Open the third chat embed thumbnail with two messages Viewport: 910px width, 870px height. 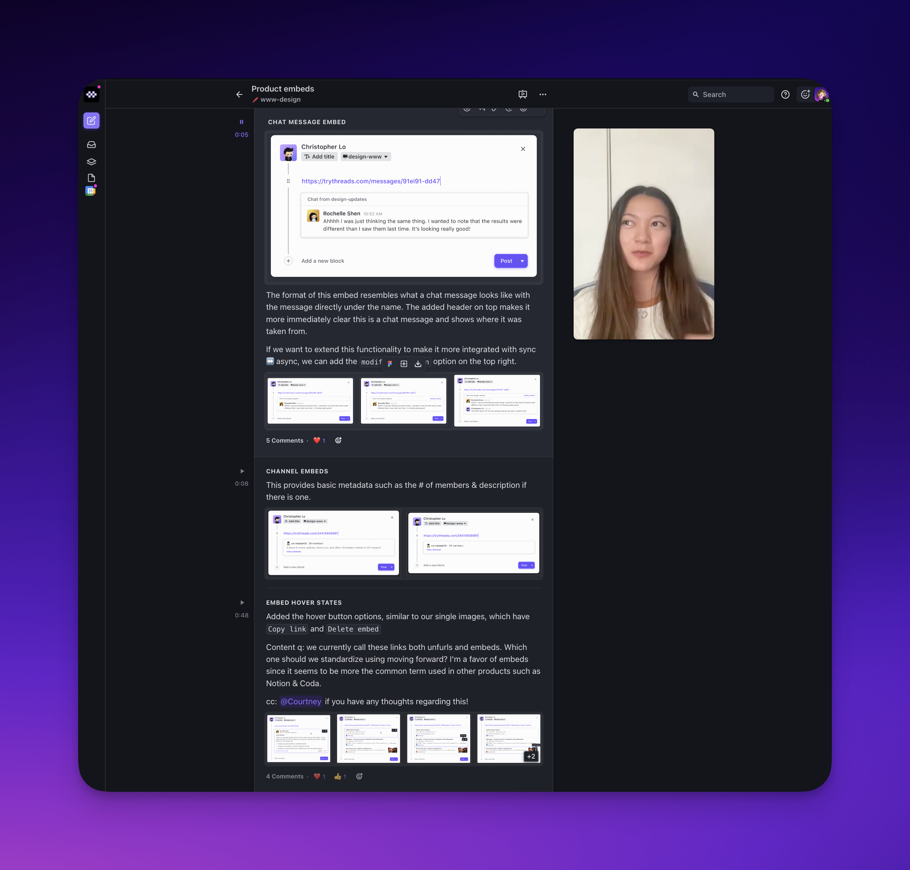click(x=497, y=401)
